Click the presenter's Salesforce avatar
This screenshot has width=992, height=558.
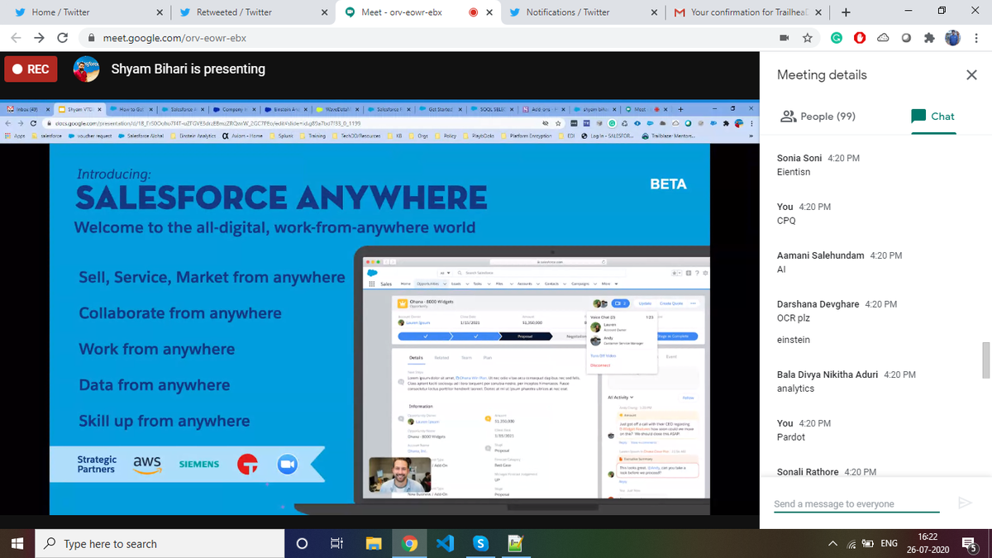click(85, 69)
